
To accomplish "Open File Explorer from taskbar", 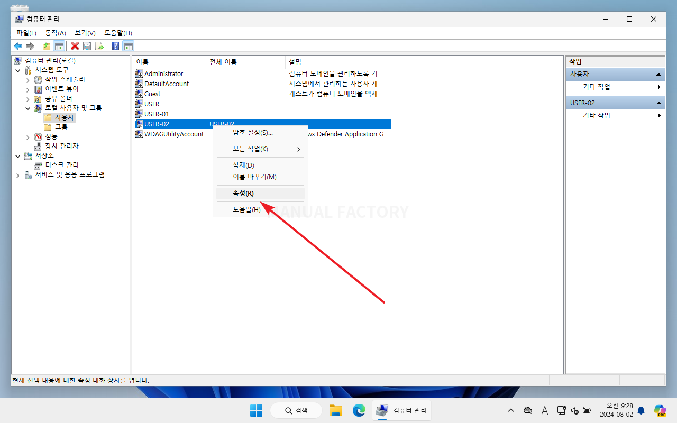I will click(x=336, y=410).
